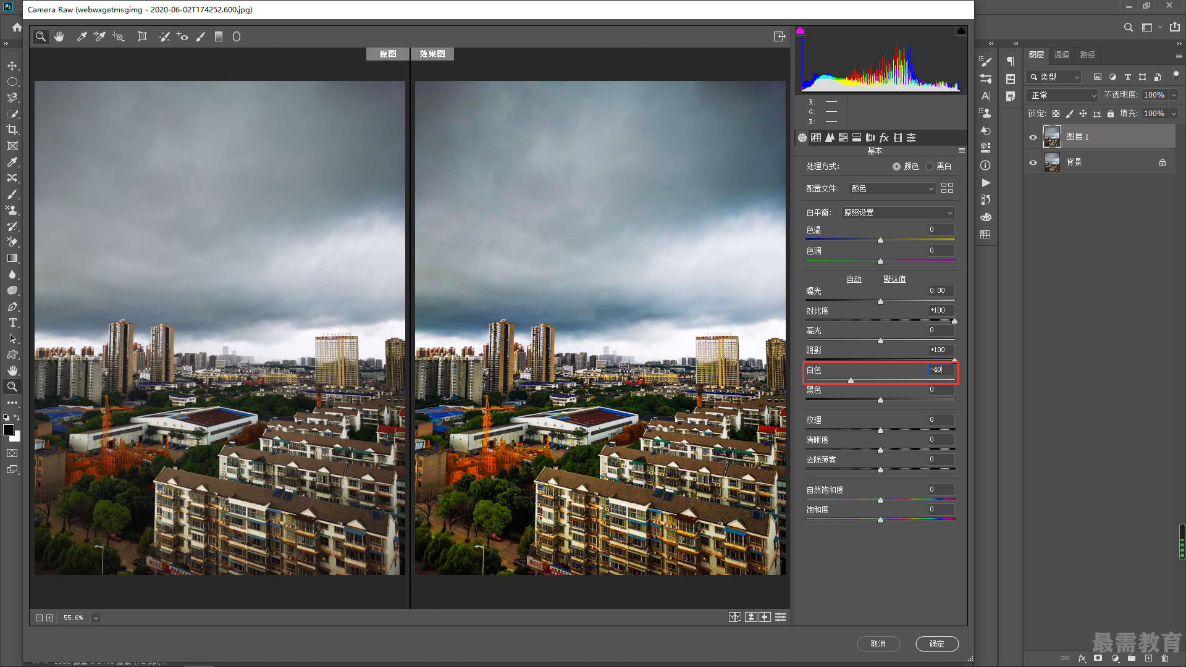Click the 原图 before label

pyautogui.click(x=388, y=54)
